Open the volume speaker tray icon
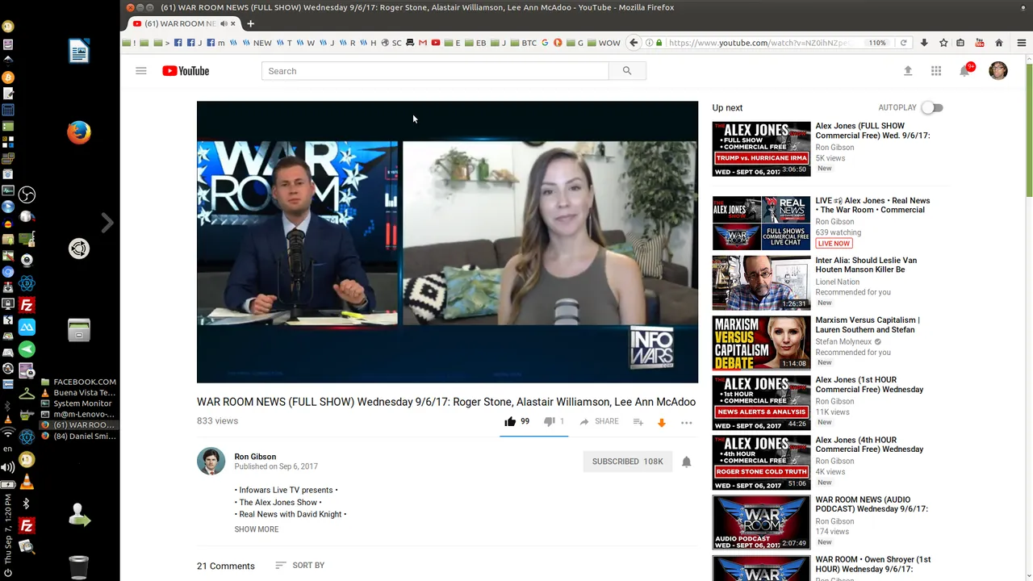This screenshot has height=581, width=1033. 8,467
